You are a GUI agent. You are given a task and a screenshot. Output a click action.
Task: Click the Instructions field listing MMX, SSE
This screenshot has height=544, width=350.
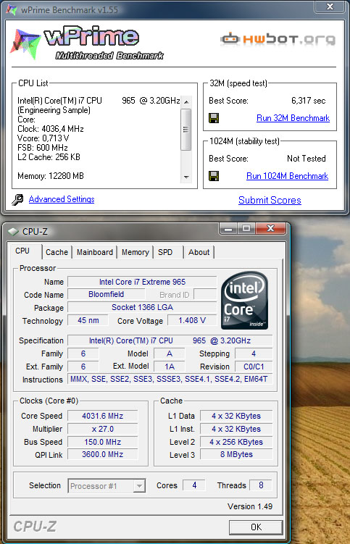click(x=170, y=379)
